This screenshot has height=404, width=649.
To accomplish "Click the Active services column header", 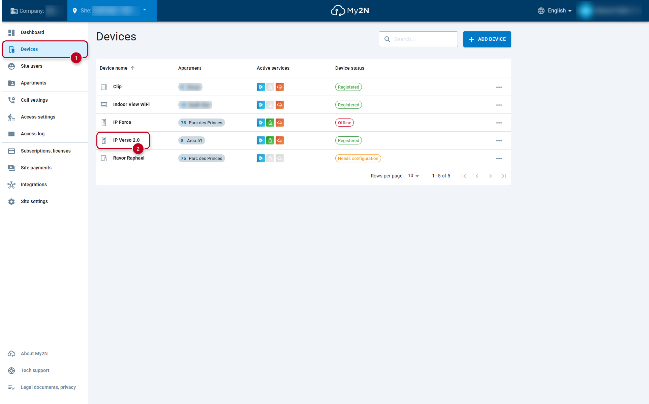I will pos(273,68).
